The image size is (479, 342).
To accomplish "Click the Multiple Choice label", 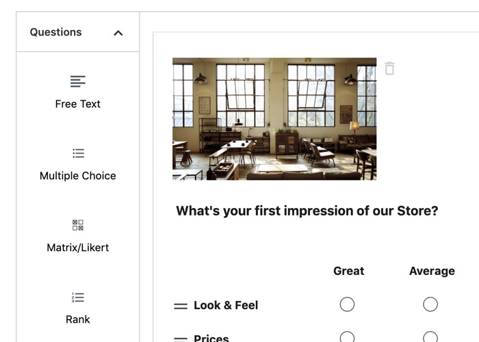I will tap(78, 176).
